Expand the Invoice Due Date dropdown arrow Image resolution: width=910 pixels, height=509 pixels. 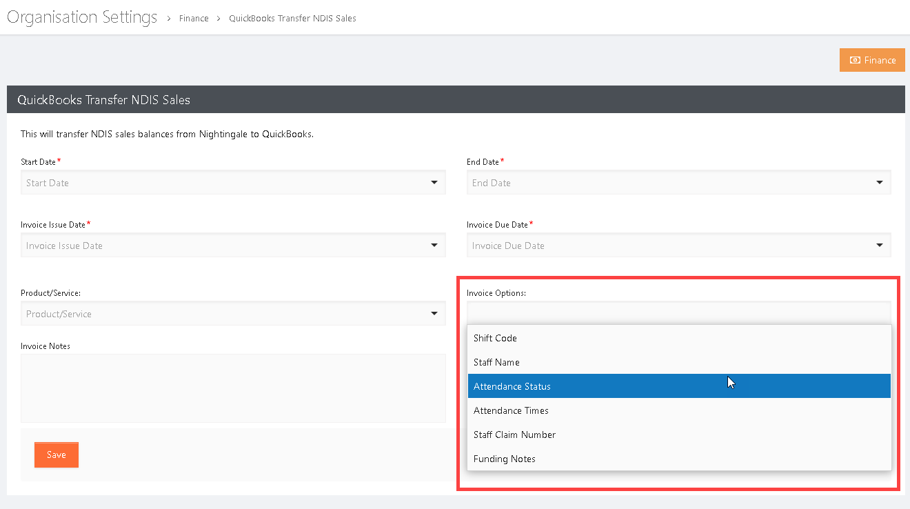coord(880,246)
